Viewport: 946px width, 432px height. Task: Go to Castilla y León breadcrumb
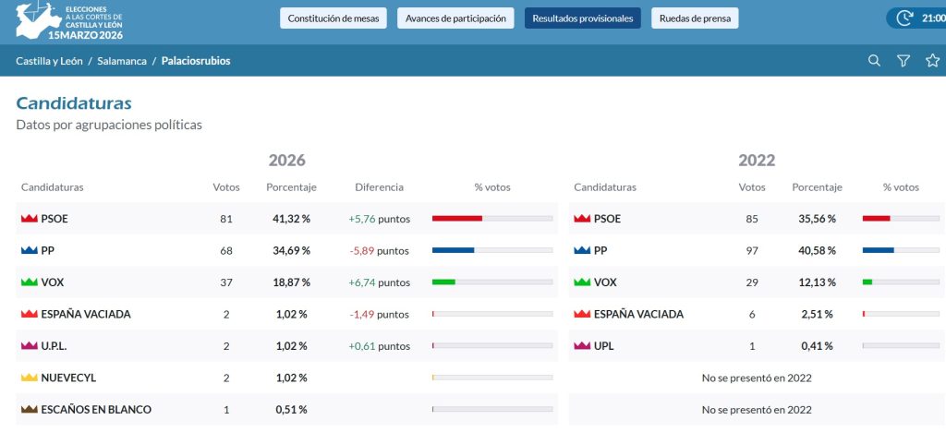tap(50, 61)
